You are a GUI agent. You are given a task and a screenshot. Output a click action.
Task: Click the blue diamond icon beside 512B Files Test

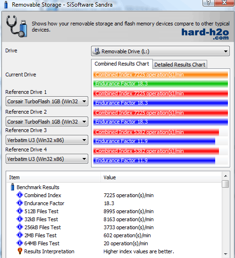point(20,211)
